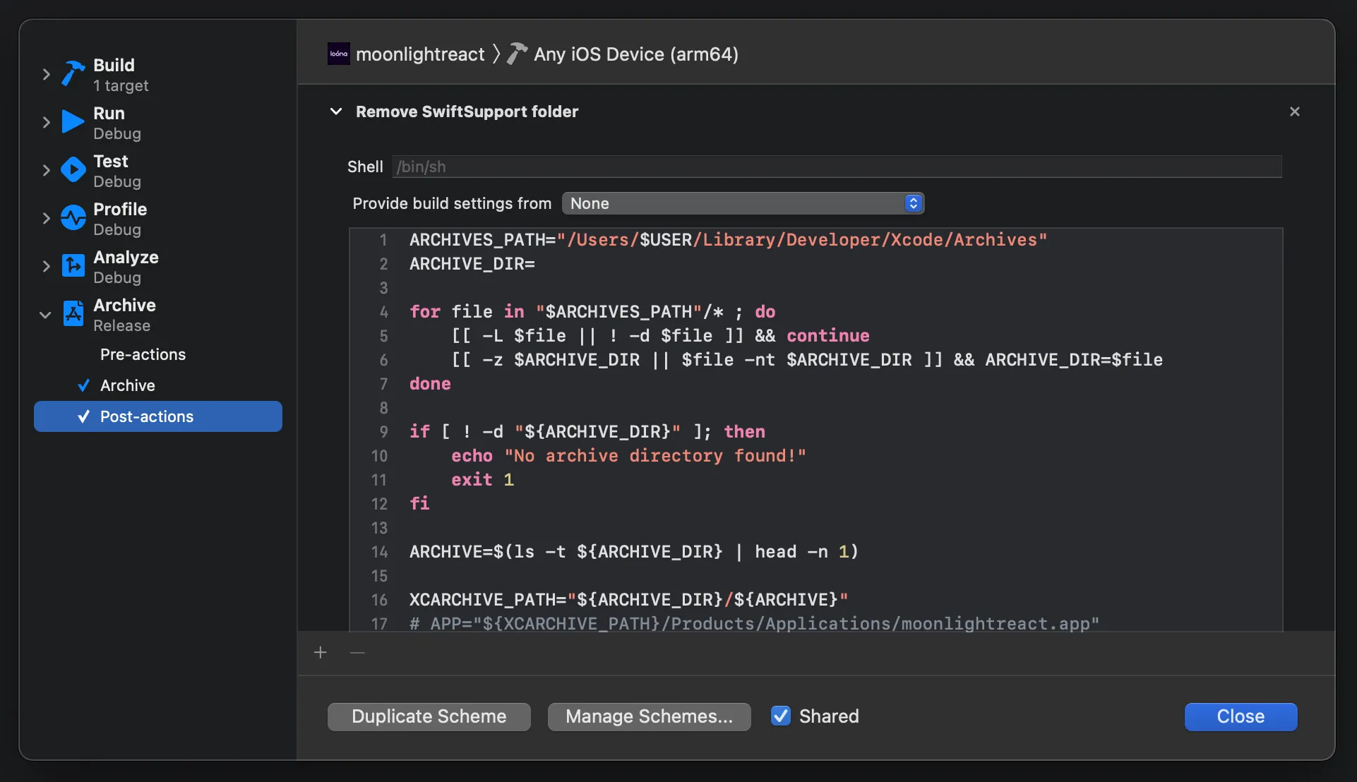
Task: Open the Provide build settings from dropdown
Action: 743,203
